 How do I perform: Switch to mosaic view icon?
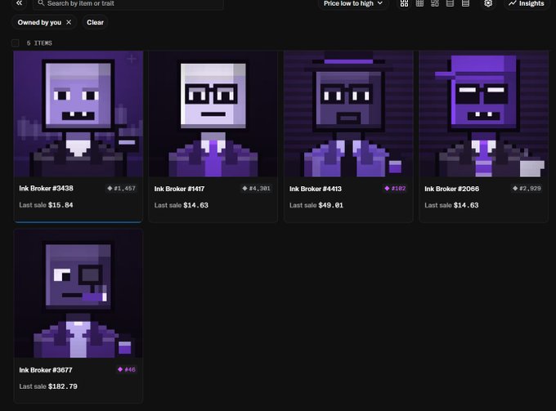coord(435,3)
